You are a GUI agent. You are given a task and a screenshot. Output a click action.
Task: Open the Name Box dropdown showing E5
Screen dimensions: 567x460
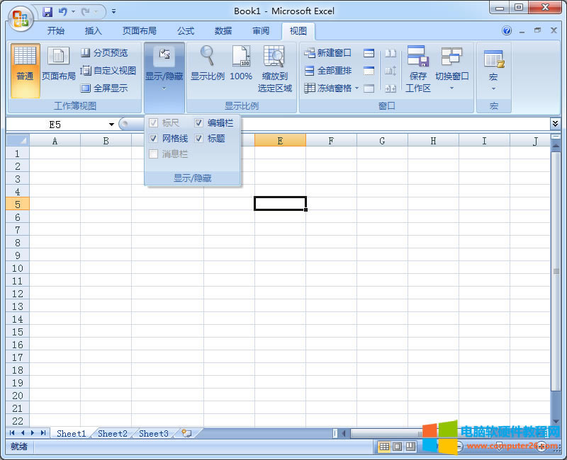[x=111, y=123]
